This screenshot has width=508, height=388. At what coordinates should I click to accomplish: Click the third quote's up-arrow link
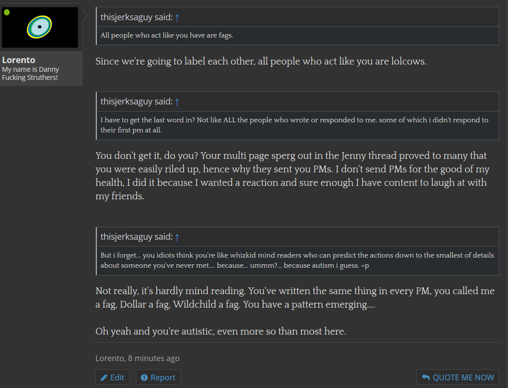point(177,237)
